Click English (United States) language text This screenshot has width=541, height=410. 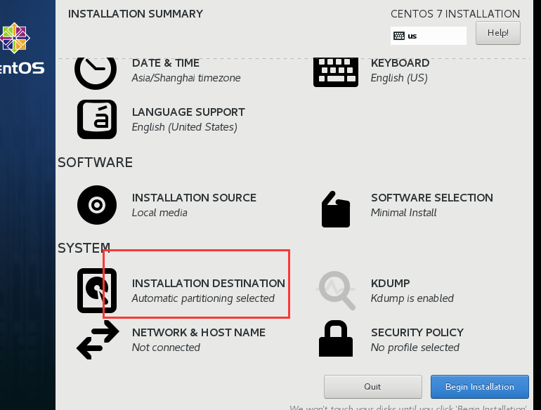(x=185, y=127)
